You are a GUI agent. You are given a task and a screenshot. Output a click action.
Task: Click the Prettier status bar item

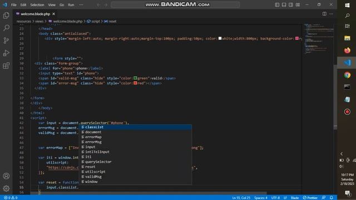(310, 198)
